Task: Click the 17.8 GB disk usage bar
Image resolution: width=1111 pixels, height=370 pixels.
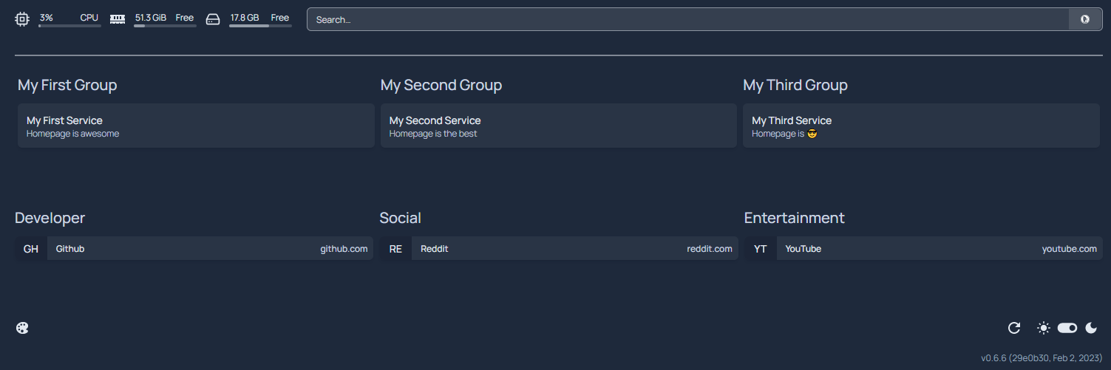Action: pos(260,26)
